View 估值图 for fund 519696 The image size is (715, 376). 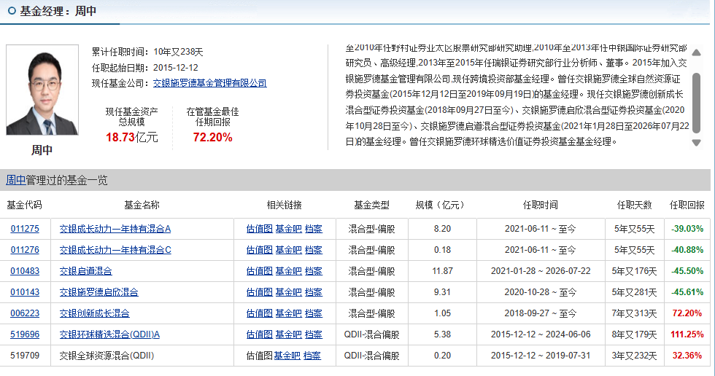260,334
